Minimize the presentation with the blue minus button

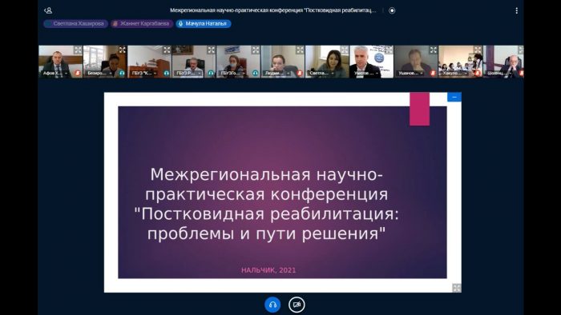coord(454,97)
